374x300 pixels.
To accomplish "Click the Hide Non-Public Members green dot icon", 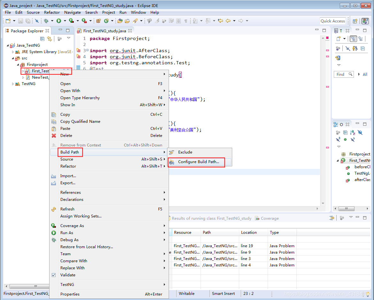I will [x=345, y=139].
